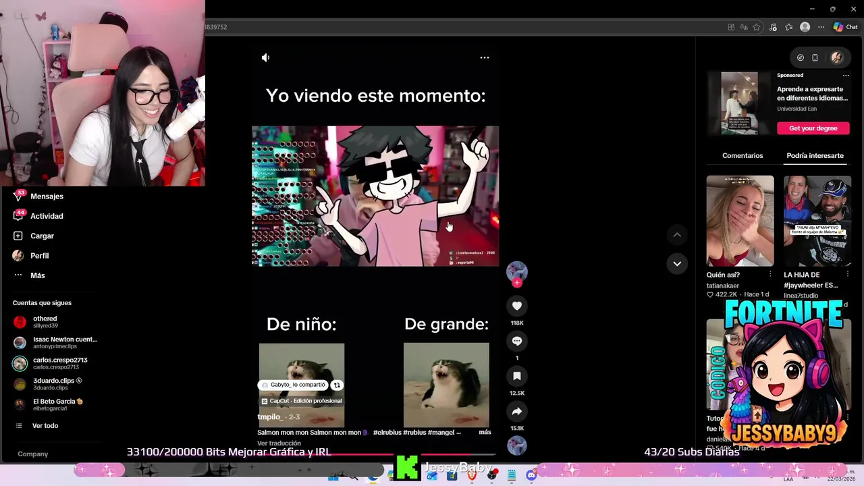864x486 pixels.
Task: Open comments via the speech bubble icon
Action: pyautogui.click(x=517, y=341)
